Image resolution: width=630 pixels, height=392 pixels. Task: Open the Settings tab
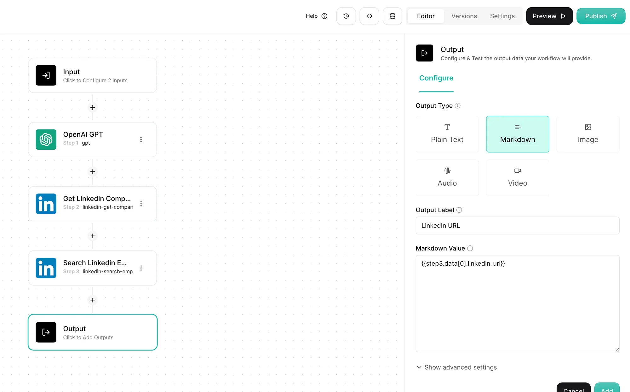[502, 16]
